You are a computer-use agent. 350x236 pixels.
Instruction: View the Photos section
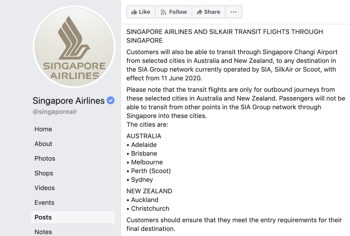45,159
